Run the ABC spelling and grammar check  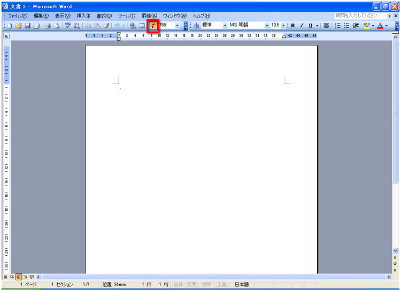coord(67,26)
